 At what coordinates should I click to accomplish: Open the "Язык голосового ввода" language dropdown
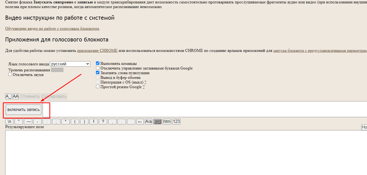(70, 64)
